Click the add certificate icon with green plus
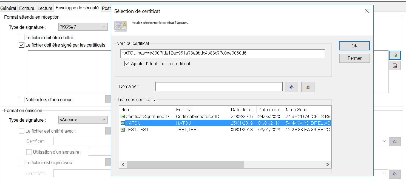Screen dimensions: 406x183 [x=395, y=55]
